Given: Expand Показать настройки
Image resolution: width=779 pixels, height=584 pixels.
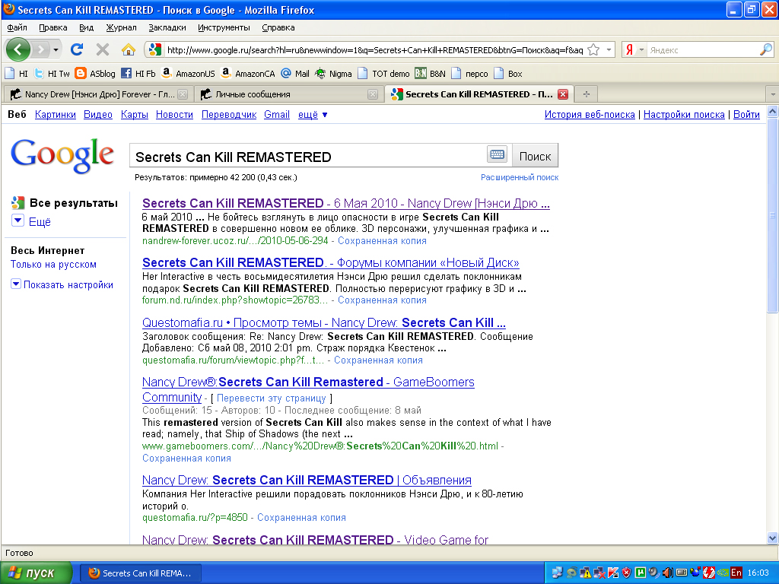Looking at the screenshot, I should click(x=62, y=284).
